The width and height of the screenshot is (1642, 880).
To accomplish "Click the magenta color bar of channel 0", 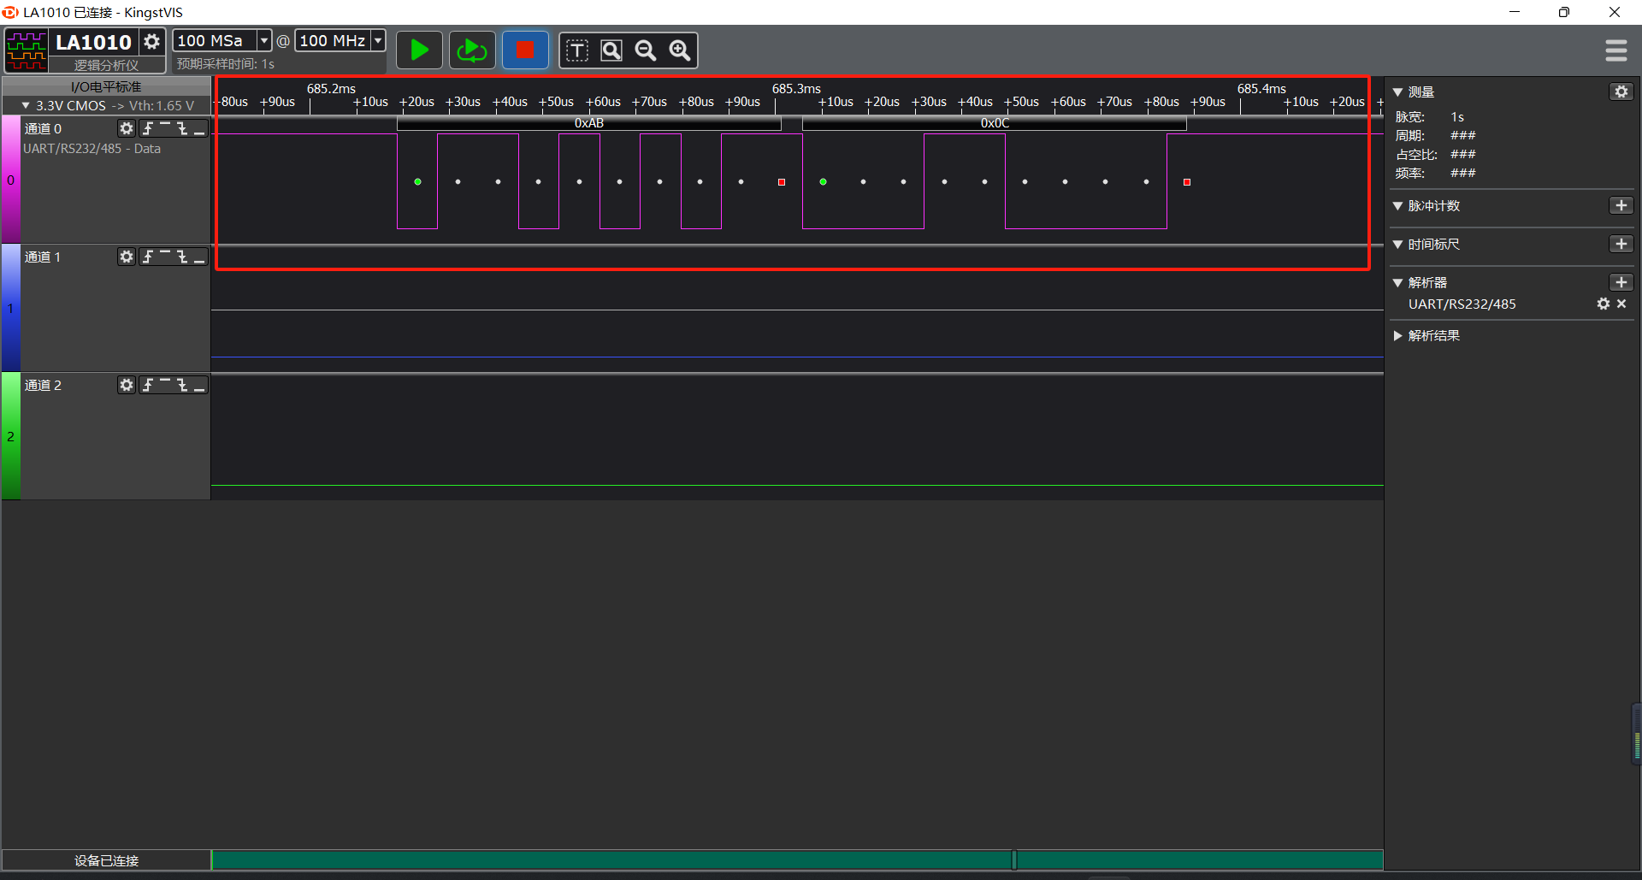I will coord(11,180).
